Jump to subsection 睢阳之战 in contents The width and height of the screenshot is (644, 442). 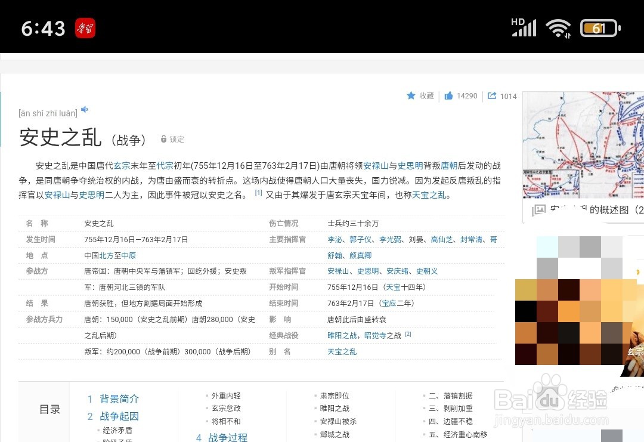(335, 409)
